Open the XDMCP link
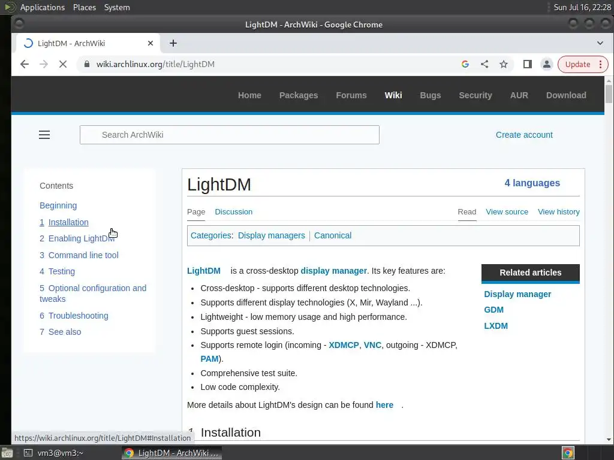 pyautogui.click(x=344, y=345)
